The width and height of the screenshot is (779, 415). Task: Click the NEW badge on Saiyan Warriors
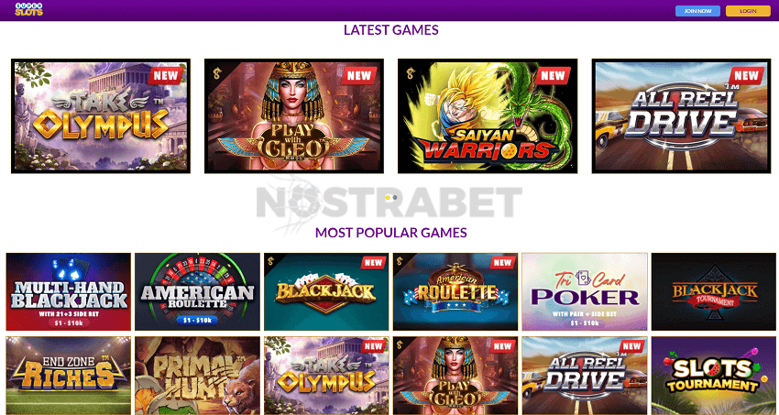[x=553, y=75]
